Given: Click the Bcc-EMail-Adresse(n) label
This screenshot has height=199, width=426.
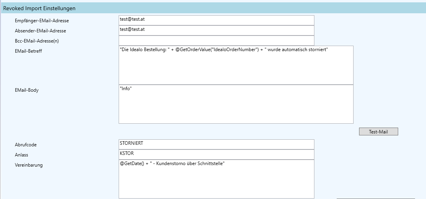Looking at the screenshot, I should pos(36,41).
